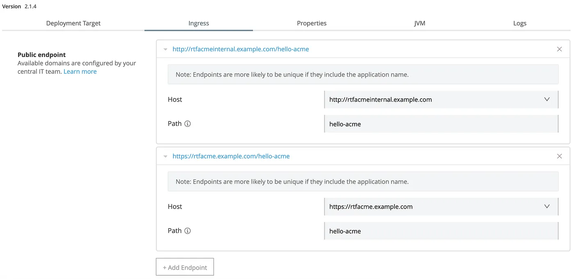
Task: Click info icon beside second Path label
Action: [187, 231]
